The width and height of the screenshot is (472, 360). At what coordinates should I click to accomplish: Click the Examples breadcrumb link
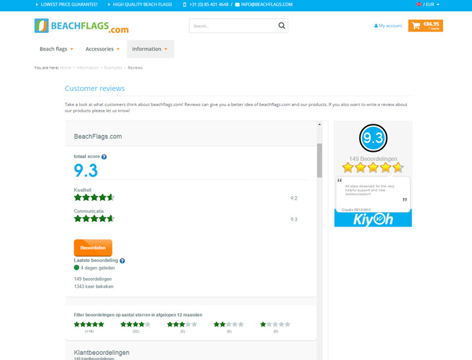point(113,68)
